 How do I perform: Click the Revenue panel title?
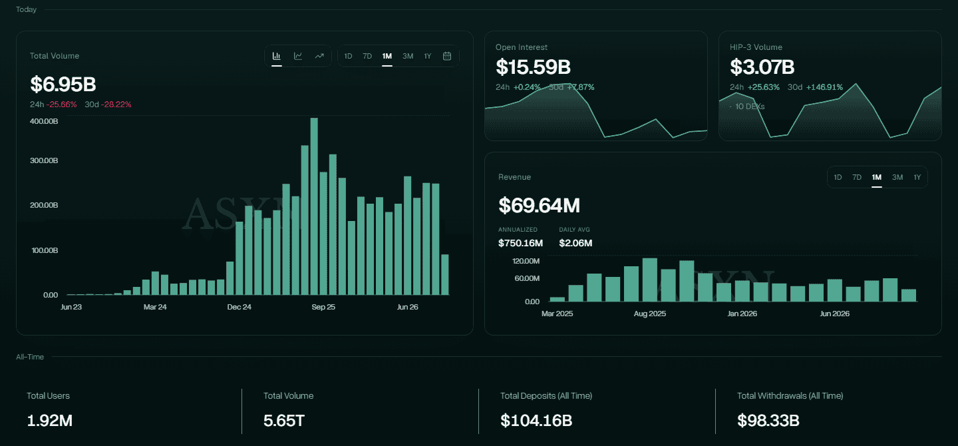pyautogui.click(x=514, y=177)
